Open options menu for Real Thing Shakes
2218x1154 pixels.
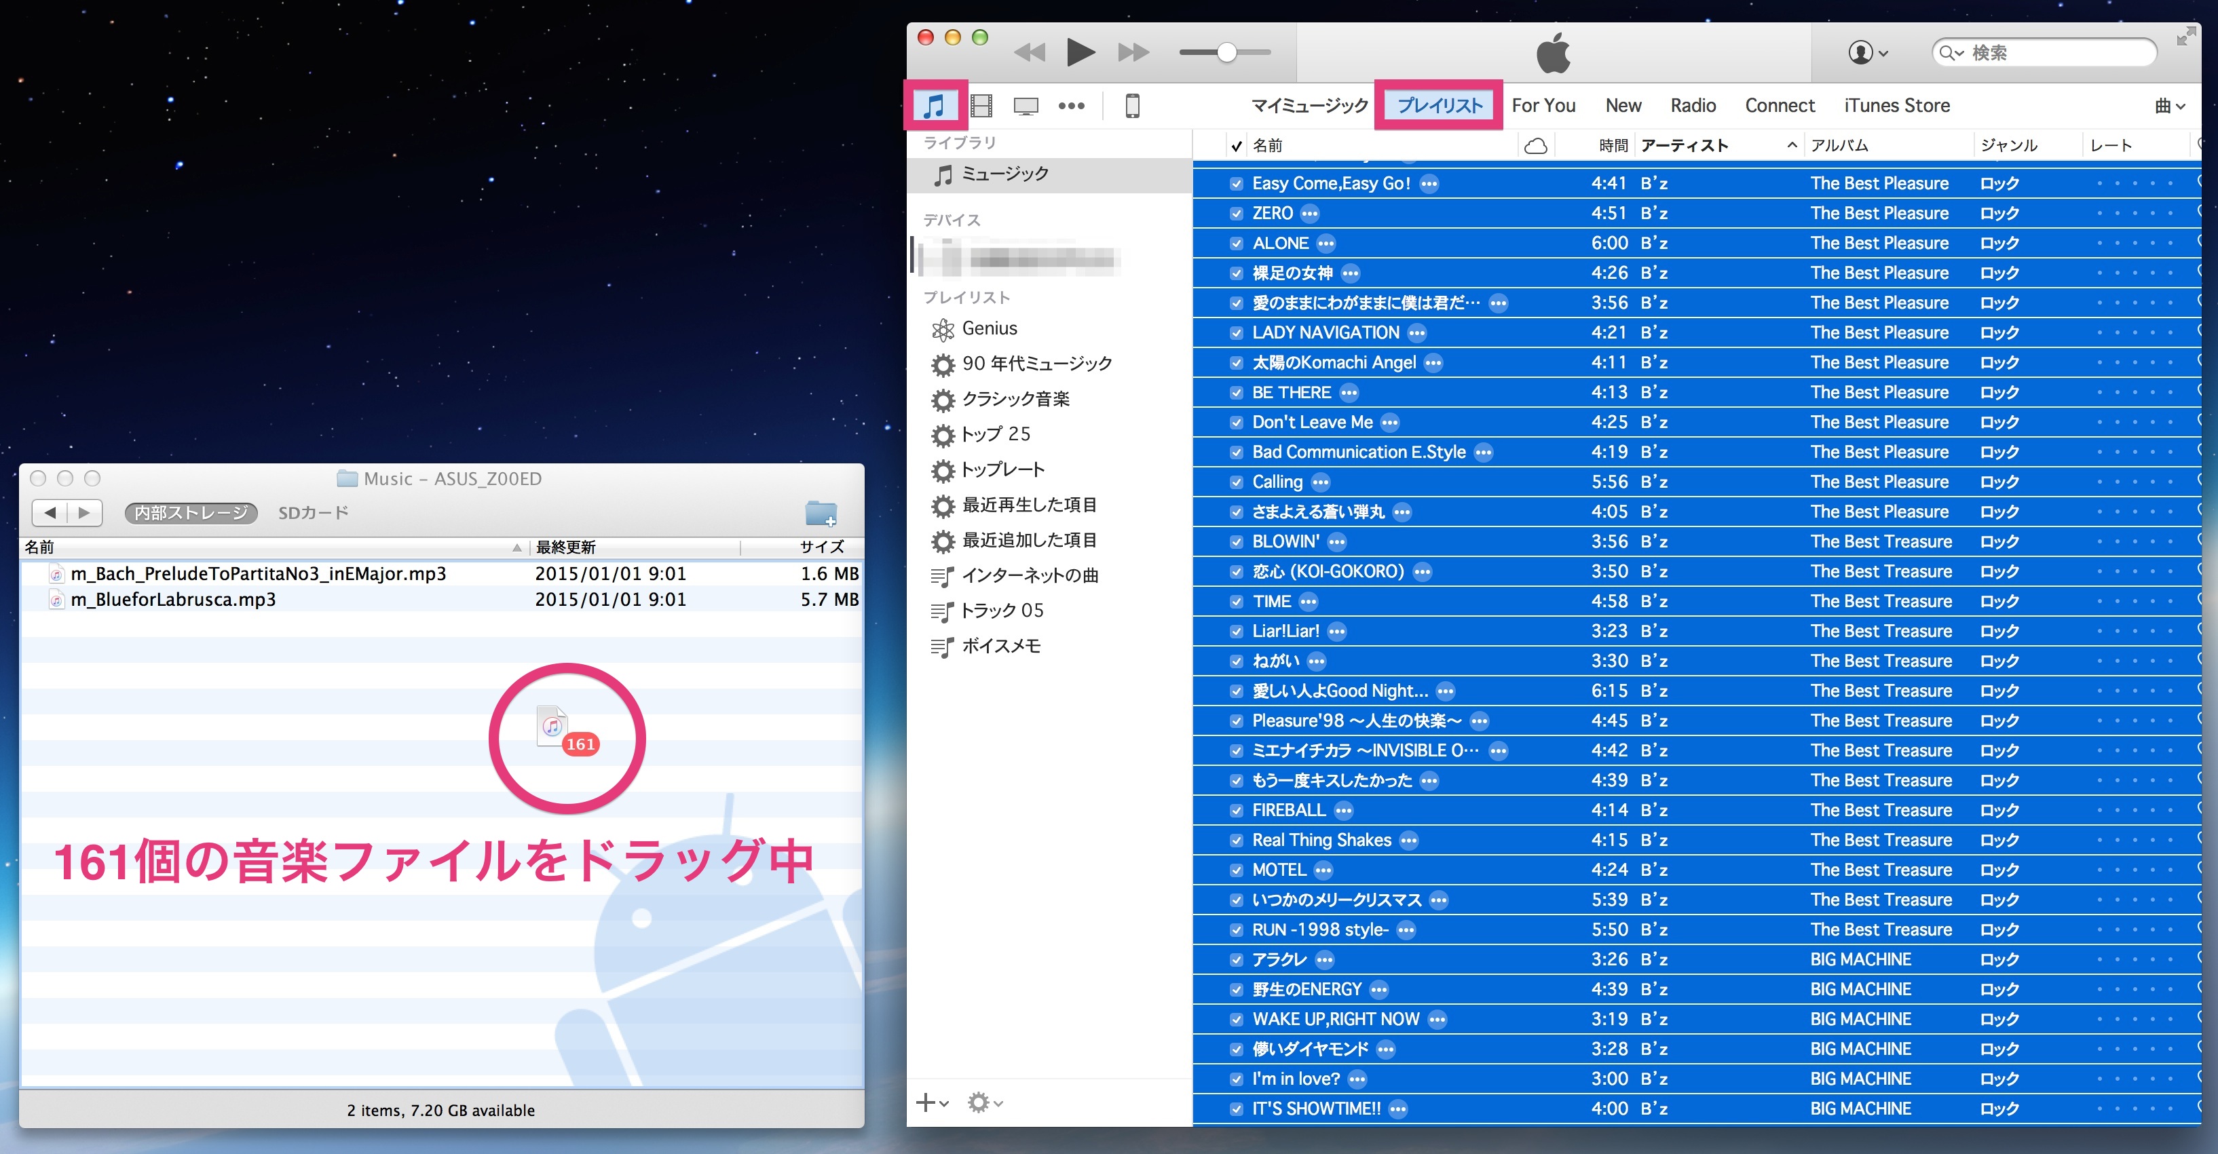pyautogui.click(x=1408, y=841)
